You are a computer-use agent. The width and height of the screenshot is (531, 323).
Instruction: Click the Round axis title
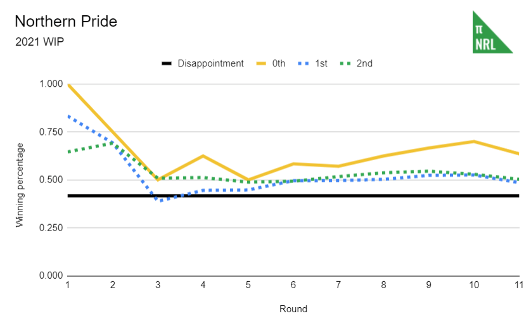293,309
